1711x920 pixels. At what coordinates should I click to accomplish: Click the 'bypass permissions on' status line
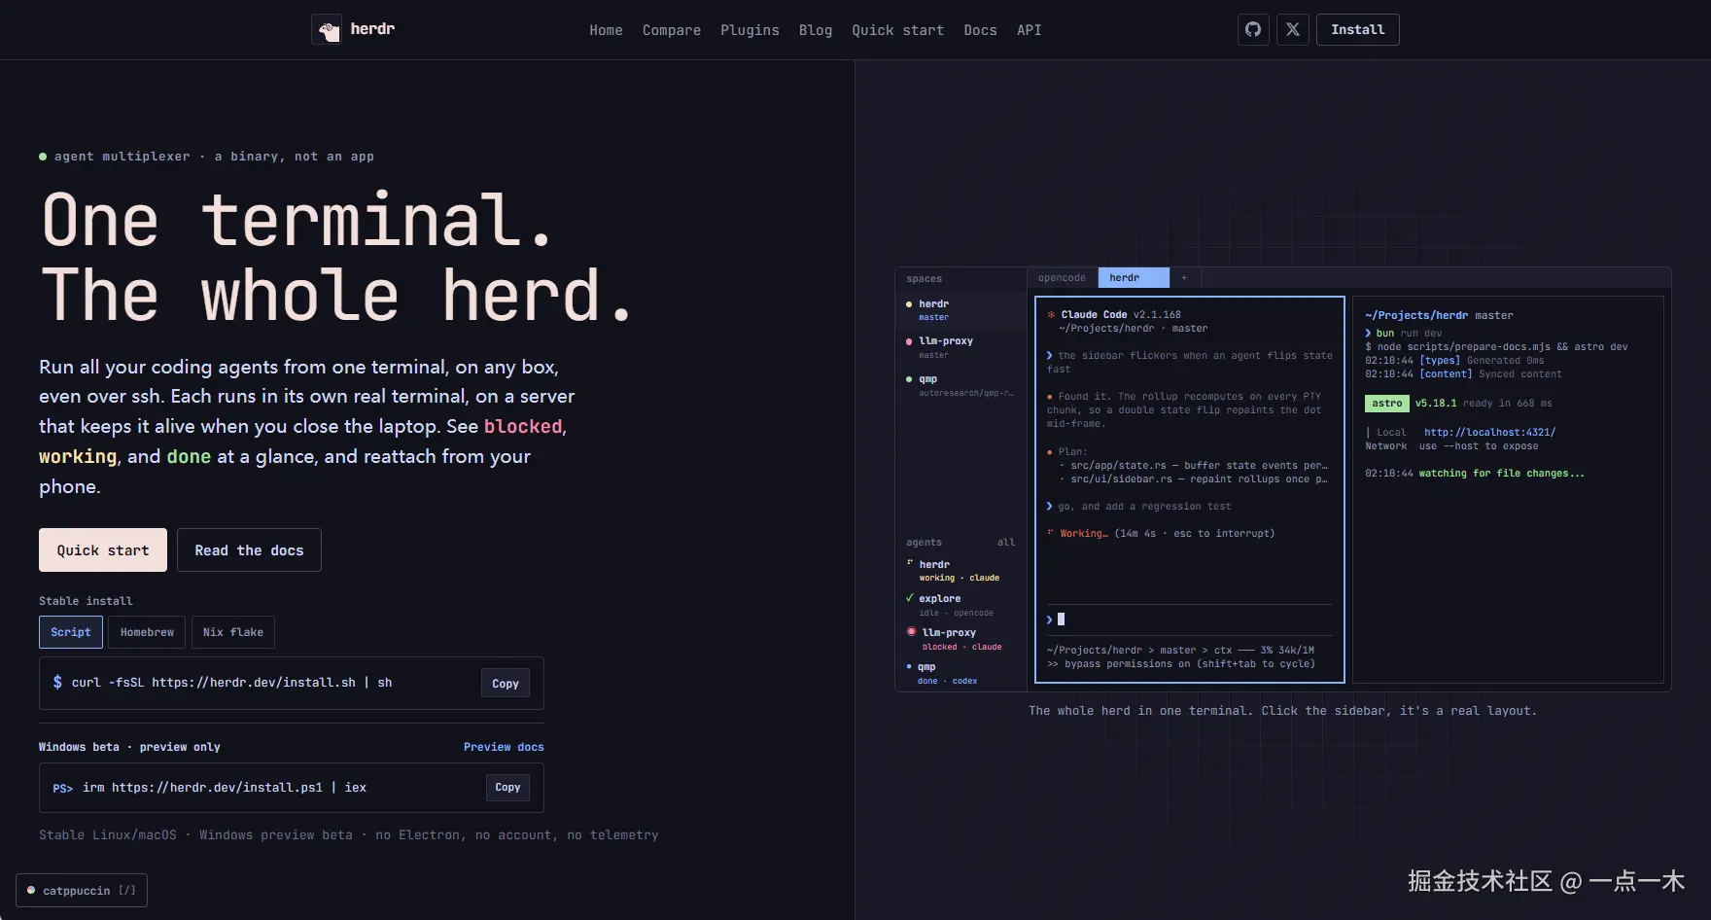(x=1180, y=664)
